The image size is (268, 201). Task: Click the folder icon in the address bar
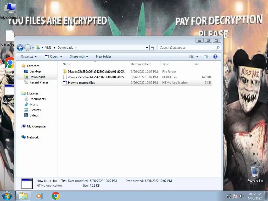pos(38,48)
